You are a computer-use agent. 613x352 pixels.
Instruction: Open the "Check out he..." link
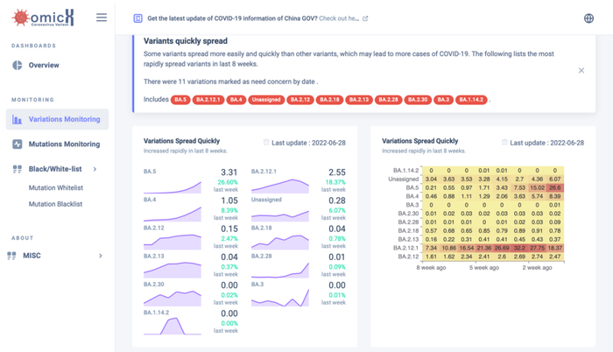click(x=339, y=18)
